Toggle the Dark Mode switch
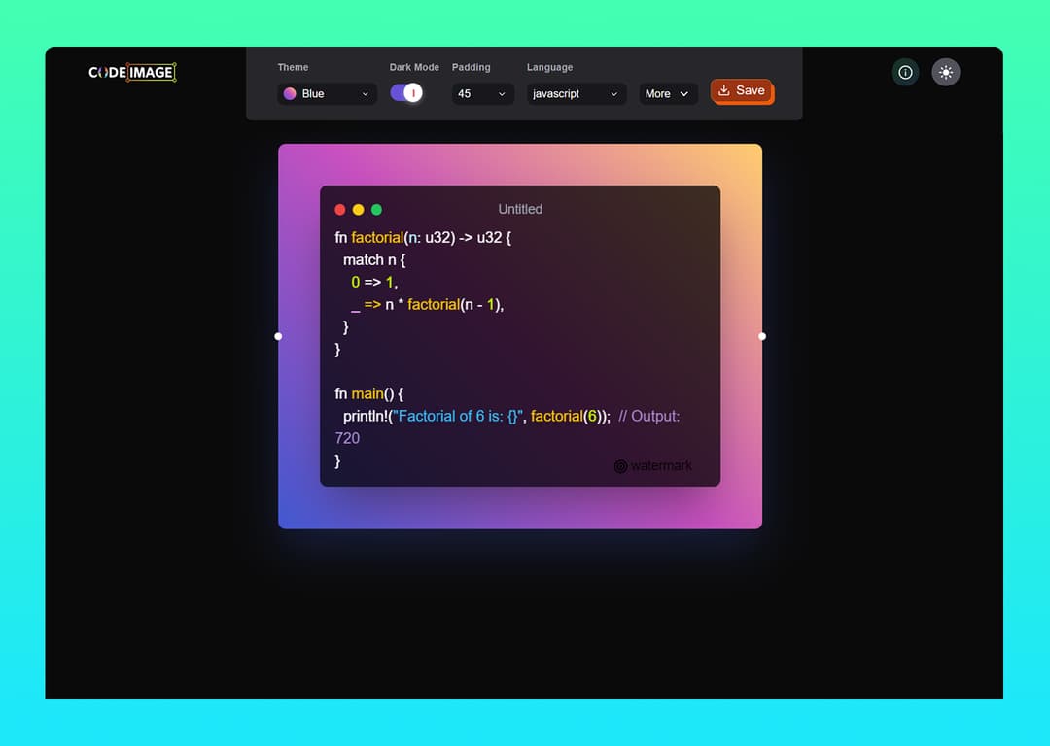The width and height of the screenshot is (1050, 746). [406, 92]
